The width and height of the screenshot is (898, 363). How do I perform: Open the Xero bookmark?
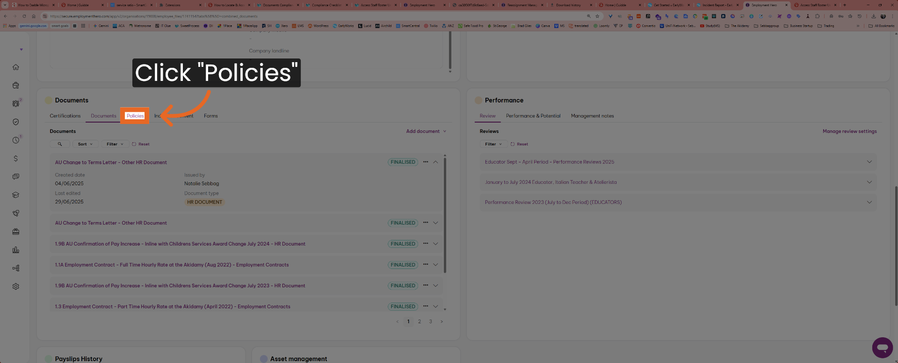[x=282, y=26]
